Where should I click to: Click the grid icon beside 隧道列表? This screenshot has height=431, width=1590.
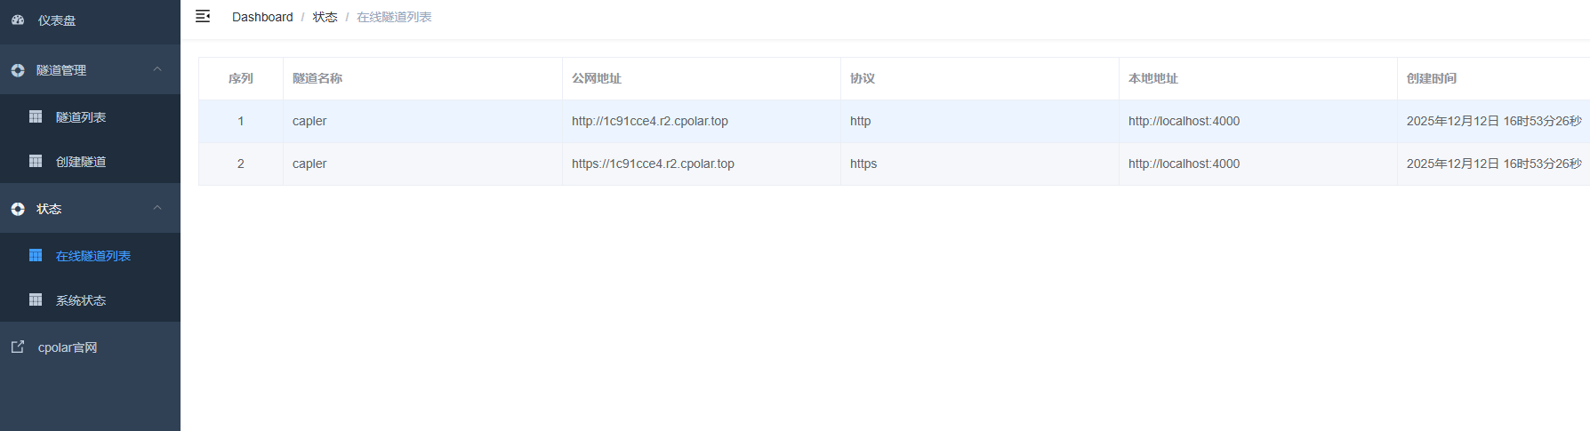[x=36, y=116]
